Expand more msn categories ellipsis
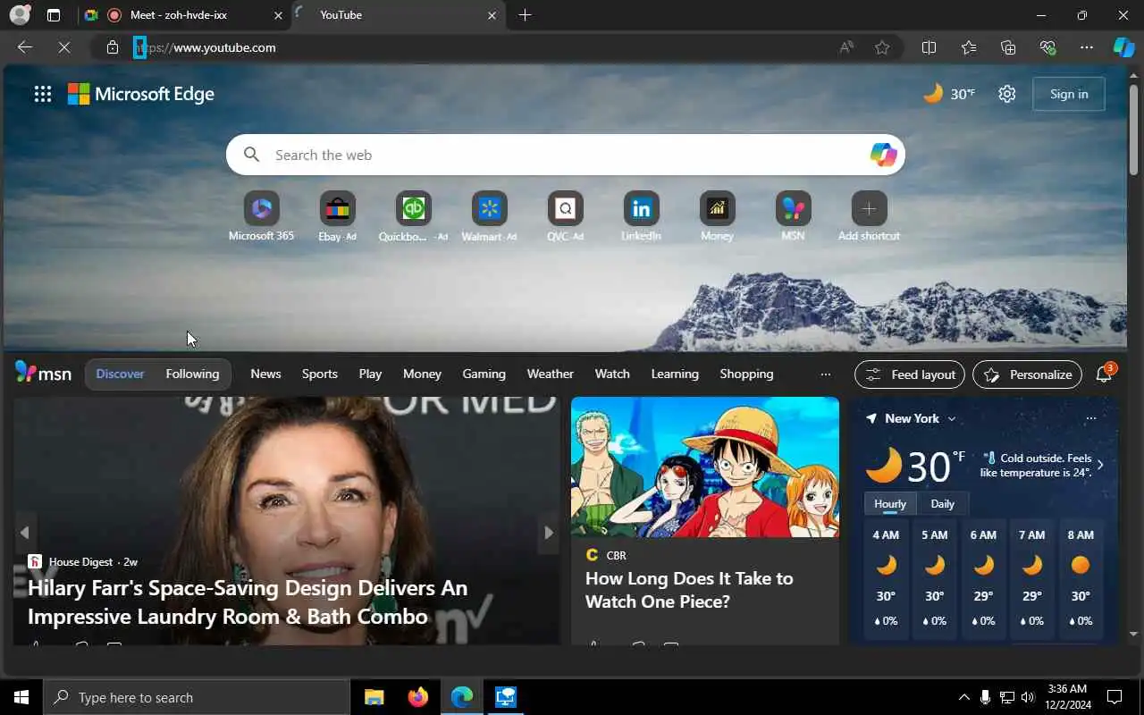 tap(825, 374)
